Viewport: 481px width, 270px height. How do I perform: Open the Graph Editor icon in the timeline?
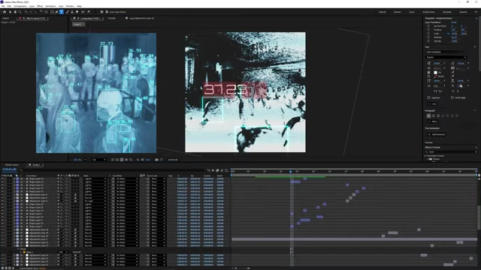pos(227,170)
